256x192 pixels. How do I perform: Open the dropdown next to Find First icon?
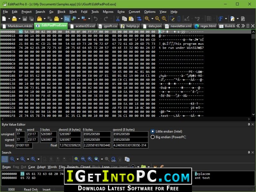pyautogui.click(x=18, y=159)
